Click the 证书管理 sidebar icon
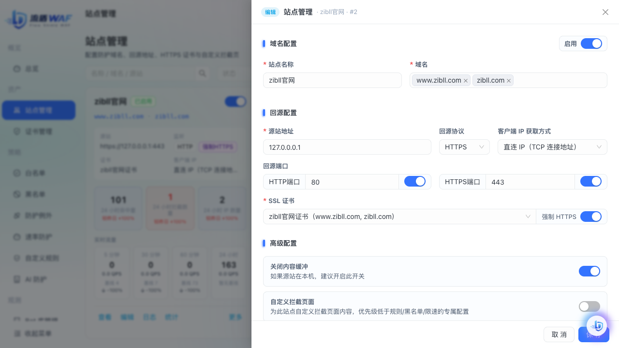The width and height of the screenshot is (619, 348). pos(17,131)
